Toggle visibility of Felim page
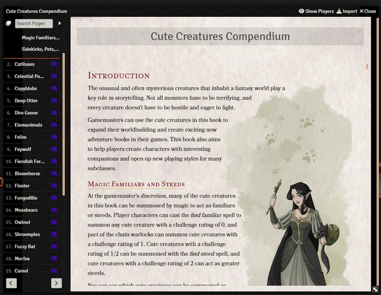Screen dimensions: 381x295 tap(54, 137)
